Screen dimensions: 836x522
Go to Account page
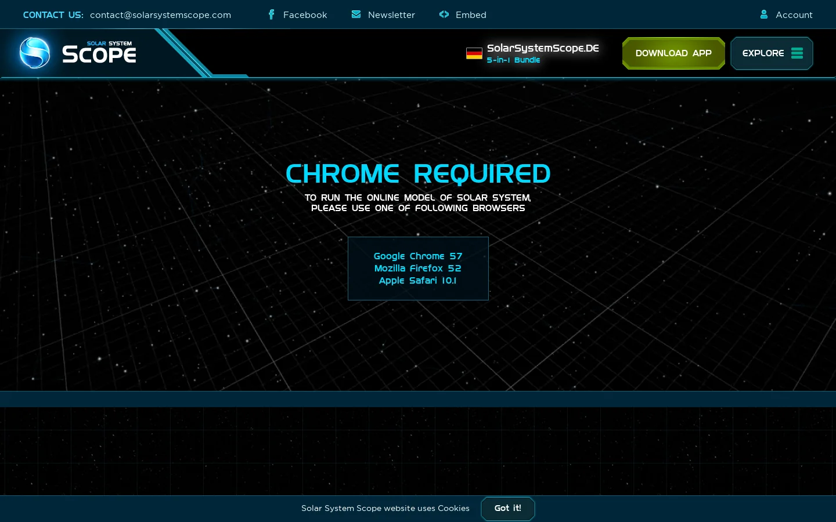[x=794, y=14]
